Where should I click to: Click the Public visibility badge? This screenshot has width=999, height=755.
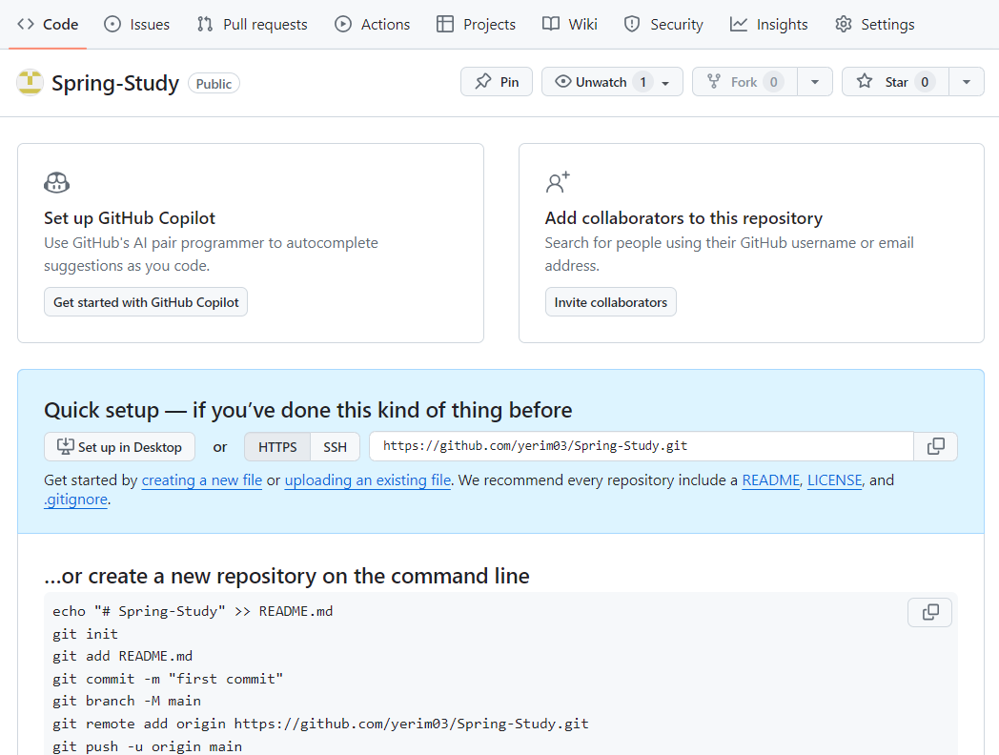tap(214, 84)
